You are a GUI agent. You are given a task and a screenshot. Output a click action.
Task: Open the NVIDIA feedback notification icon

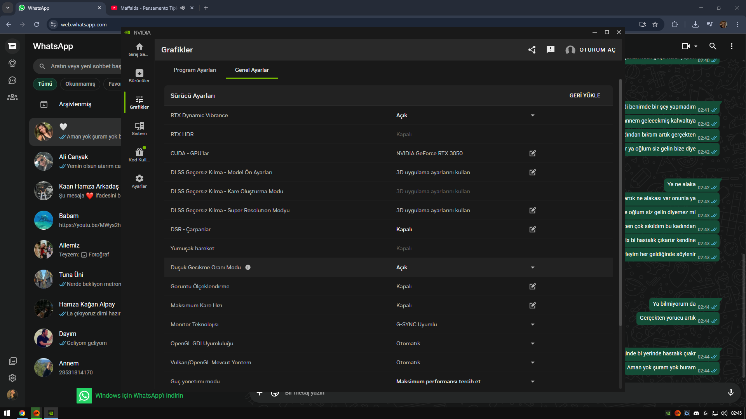[551, 50]
